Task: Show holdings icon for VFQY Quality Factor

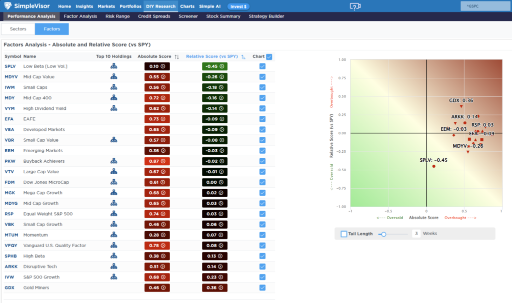Action: pos(113,245)
